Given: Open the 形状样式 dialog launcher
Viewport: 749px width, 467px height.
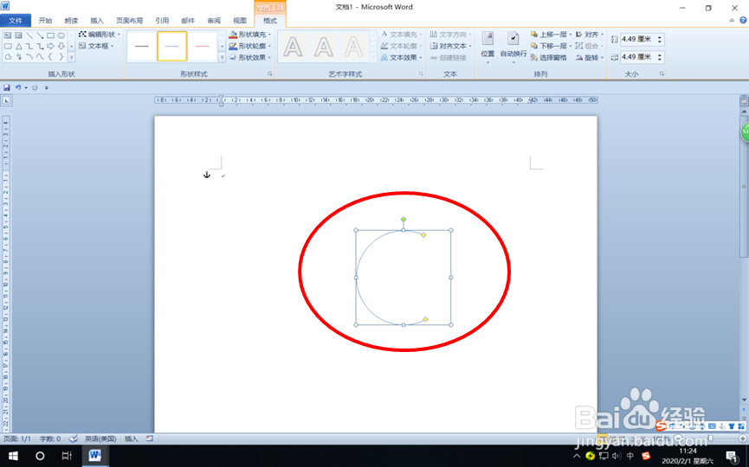Looking at the screenshot, I should [270, 74].
